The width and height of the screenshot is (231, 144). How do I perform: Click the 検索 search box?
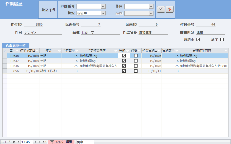click(x=85, y=142)
